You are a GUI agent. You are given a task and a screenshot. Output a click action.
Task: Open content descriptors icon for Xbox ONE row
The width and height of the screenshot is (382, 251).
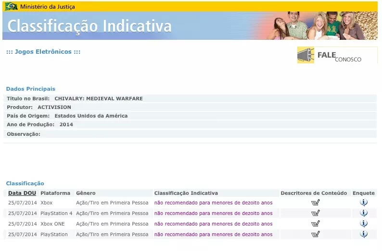pyautogui.click(x=315, y=224)
